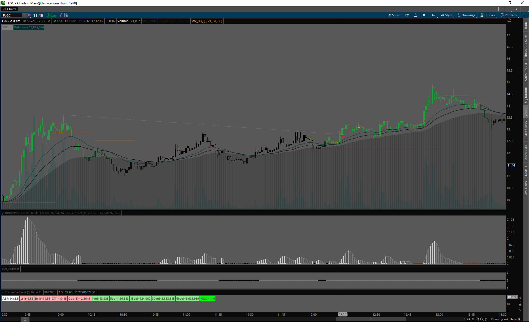Image resolution: width=529 pixels, height=322 pixels.
Task: Click the Share button
Action: click(x=394, y=15)
